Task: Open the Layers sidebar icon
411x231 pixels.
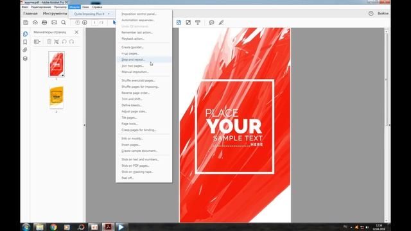Action: (25, 58)
